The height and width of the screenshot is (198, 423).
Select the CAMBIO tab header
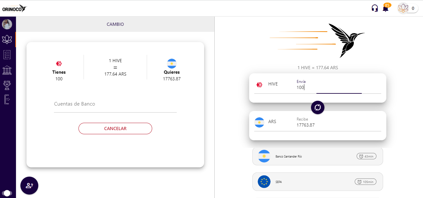click(115, 24)
